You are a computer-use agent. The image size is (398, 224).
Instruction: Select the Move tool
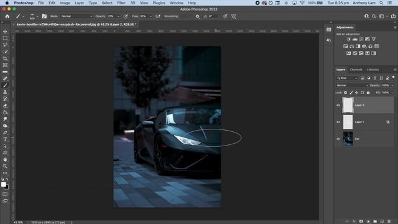(x=5, y=32)
